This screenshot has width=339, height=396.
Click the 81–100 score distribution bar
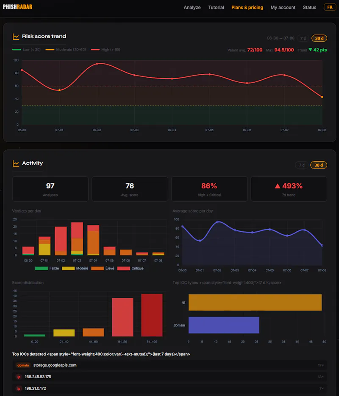152,315
